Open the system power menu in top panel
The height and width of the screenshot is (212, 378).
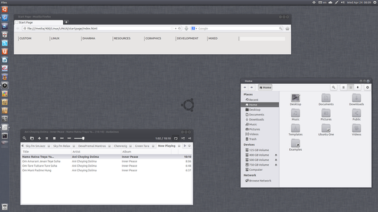[x=375, y=2]
